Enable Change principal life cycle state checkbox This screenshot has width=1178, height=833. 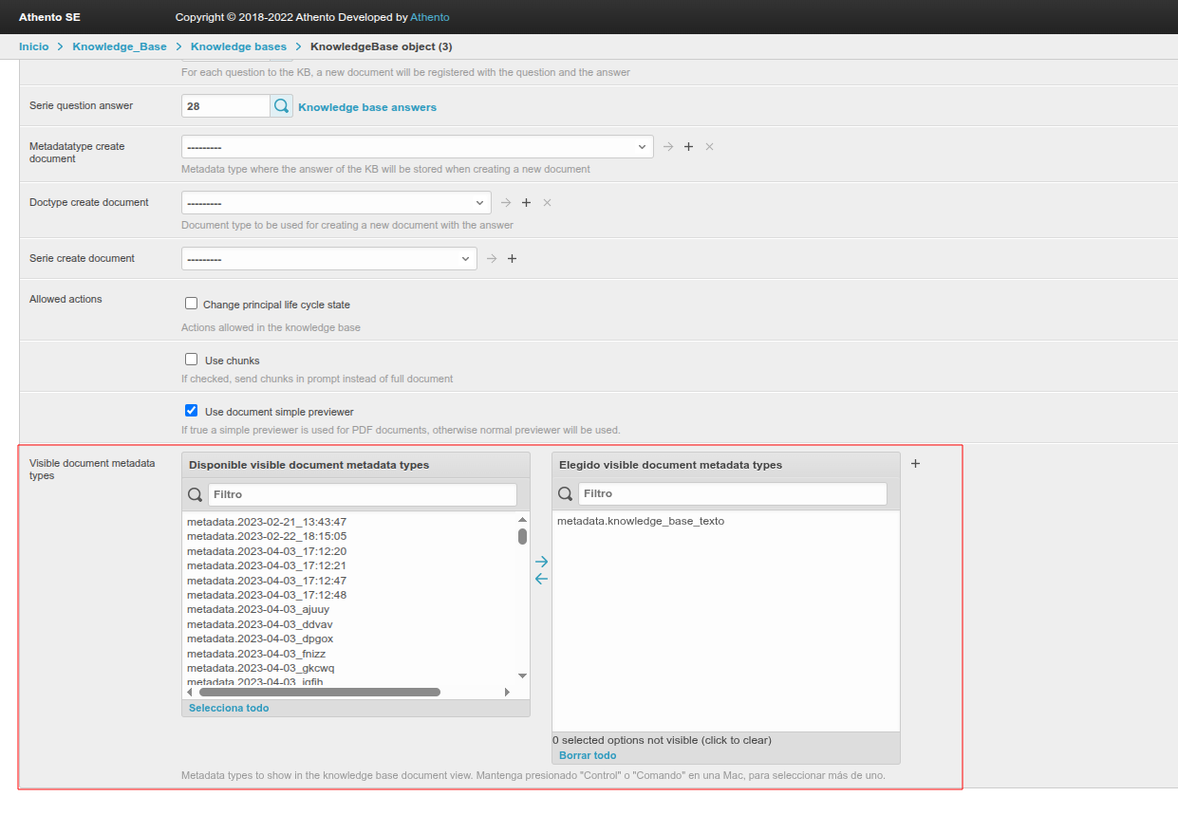pyautogui.click(x=192, y=305)
